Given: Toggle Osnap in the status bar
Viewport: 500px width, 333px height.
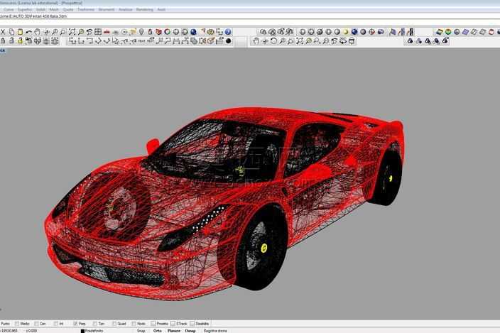Looking at the screenshot, I should point(190,331).
